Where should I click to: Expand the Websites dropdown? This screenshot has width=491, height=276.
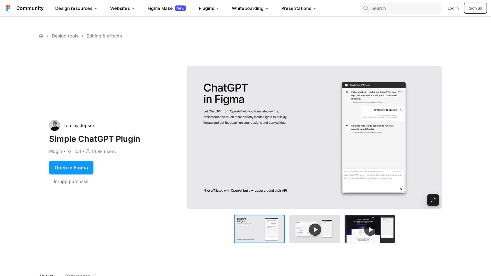coord(122,8)
